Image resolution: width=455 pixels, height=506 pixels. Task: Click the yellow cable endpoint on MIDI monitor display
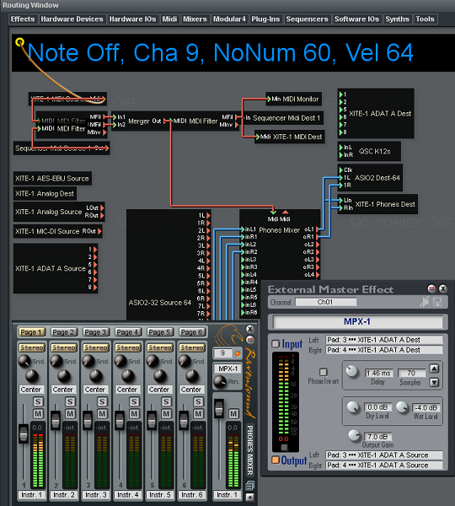coord(20,42)
